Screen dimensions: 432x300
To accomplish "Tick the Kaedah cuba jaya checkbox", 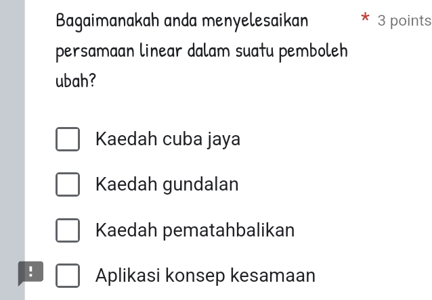I will click(x=67, y=140).
